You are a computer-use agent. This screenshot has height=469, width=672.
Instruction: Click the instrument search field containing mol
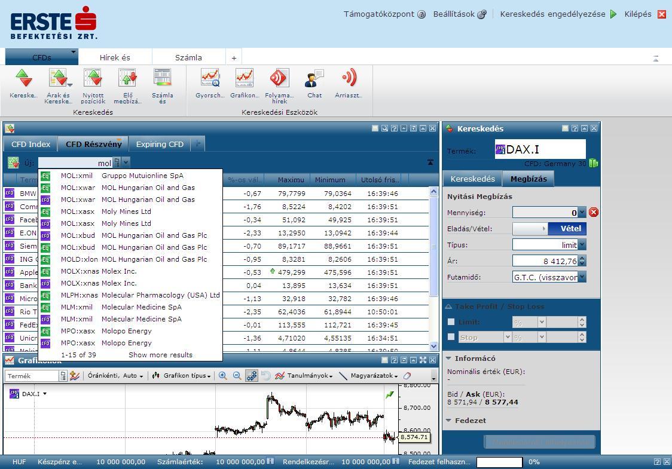click(x=75, y=163)
